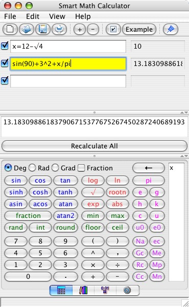Click the abs function button

tap(117, 204)
